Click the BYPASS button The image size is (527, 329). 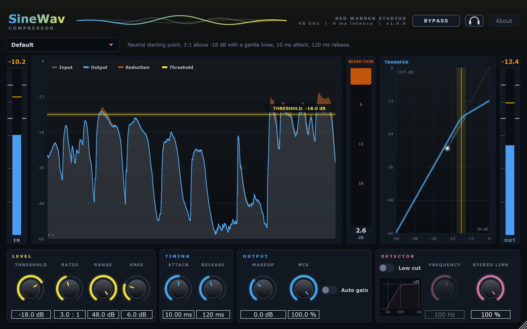click(436, 21)
